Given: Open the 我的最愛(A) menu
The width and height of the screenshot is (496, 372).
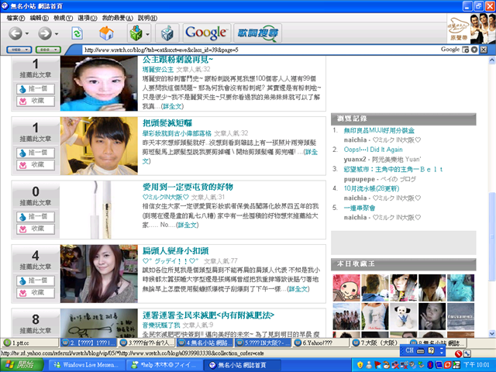Looking at the screenshot, I should tap(117, 18).
